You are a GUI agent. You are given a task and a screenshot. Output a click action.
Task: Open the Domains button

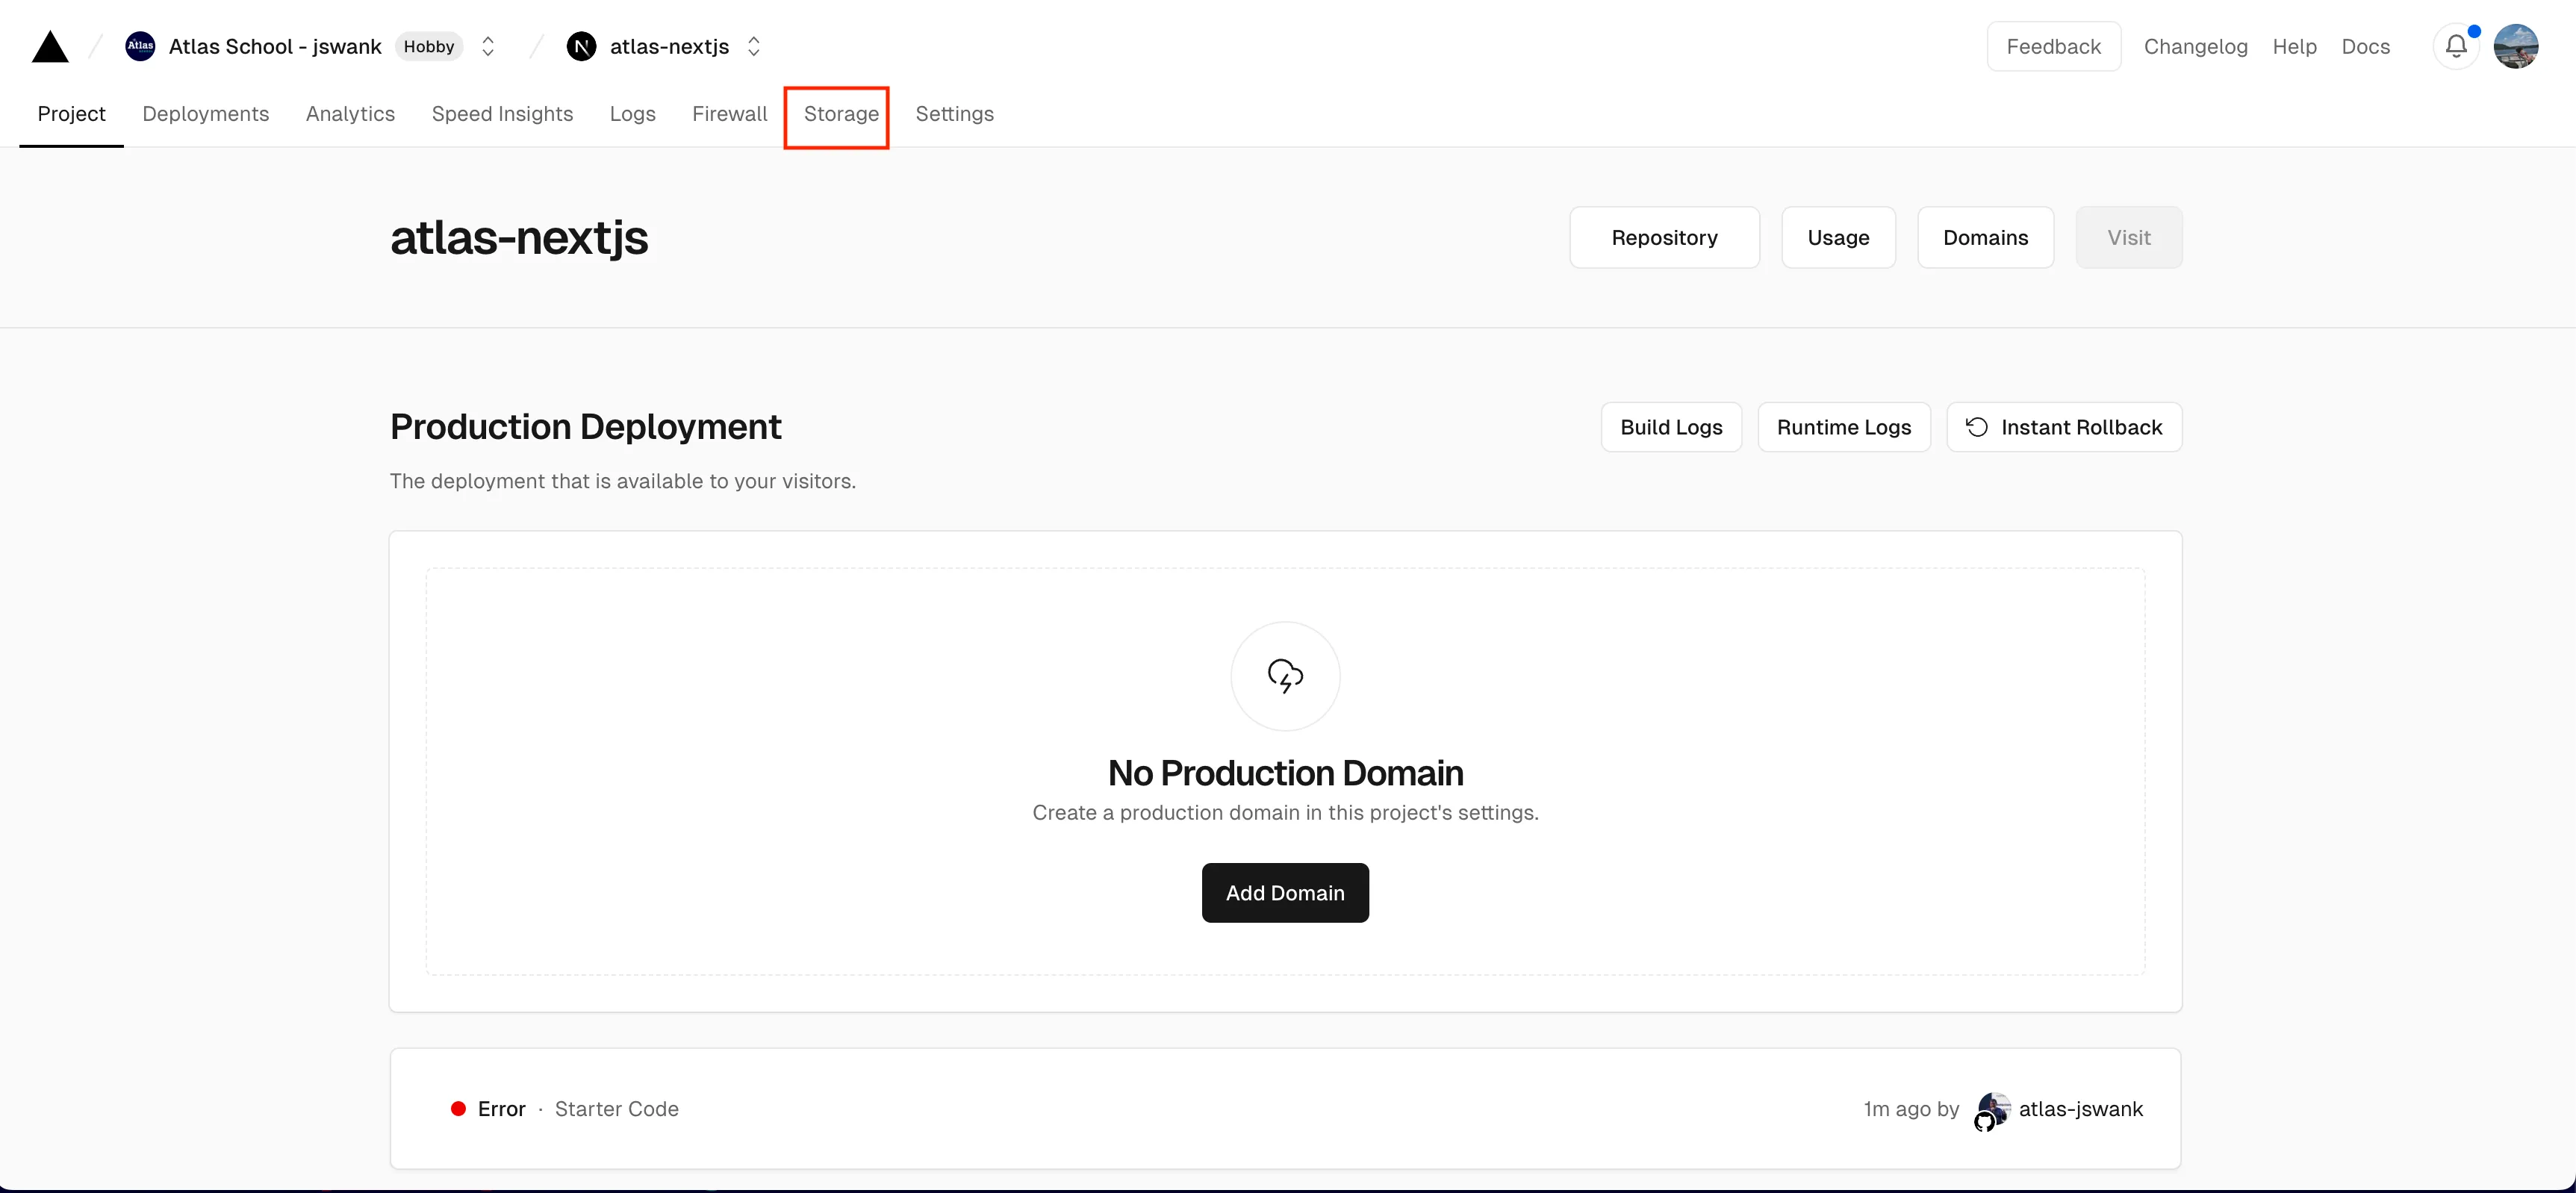click(1986, 237)
